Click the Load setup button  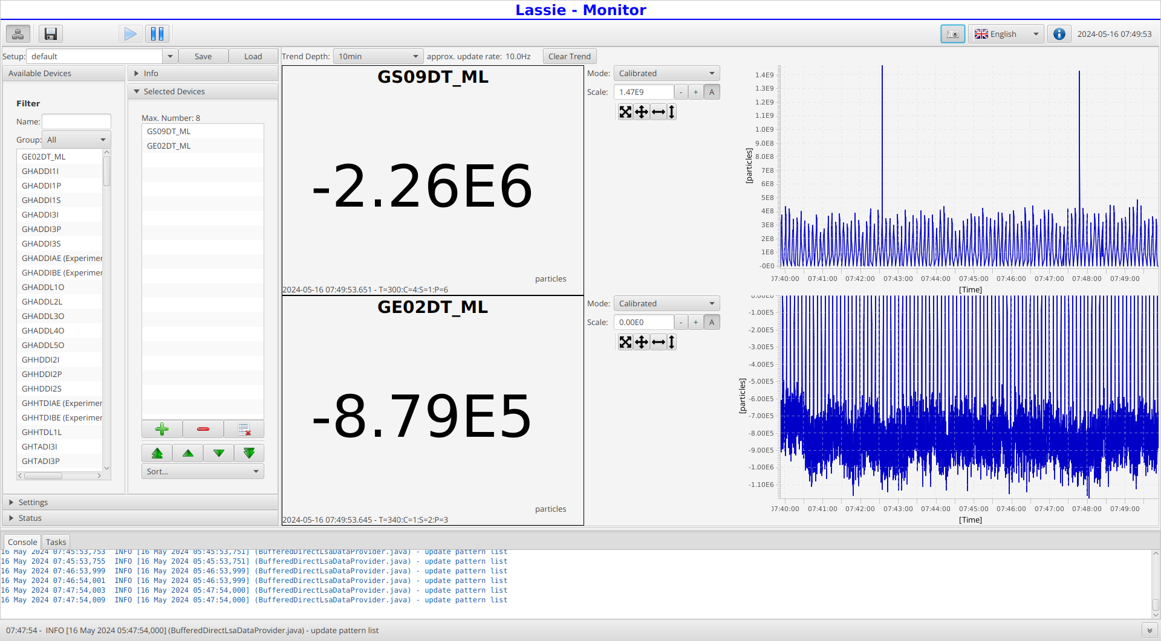[253, 56]
